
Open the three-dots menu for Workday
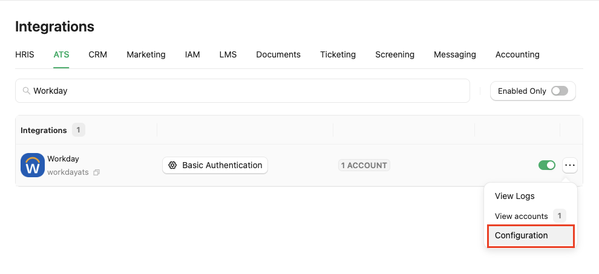569,165
